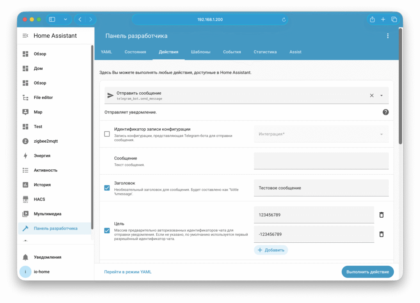Switch to the Состояния tab

click(x=135, y=52)
